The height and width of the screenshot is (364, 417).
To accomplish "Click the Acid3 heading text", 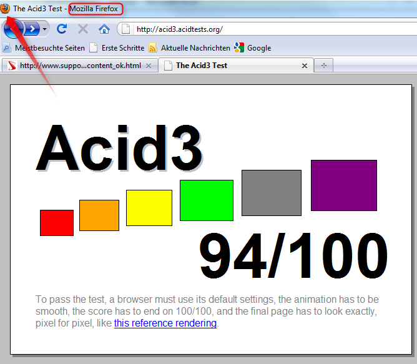I will (120, 148).
